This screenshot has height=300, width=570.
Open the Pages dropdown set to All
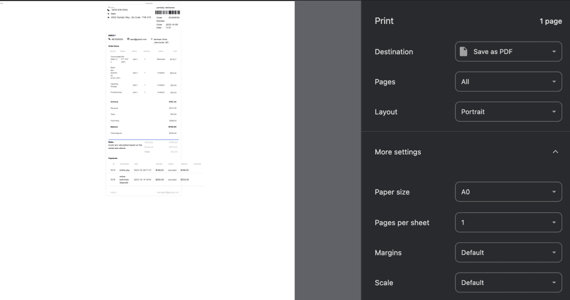[x=508, y=82]
